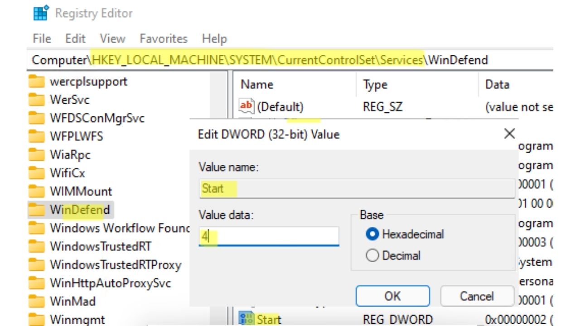This screenshot has width=580, height=326.
Task: Click the Start DWORD value icon
Action: (246, 319)
